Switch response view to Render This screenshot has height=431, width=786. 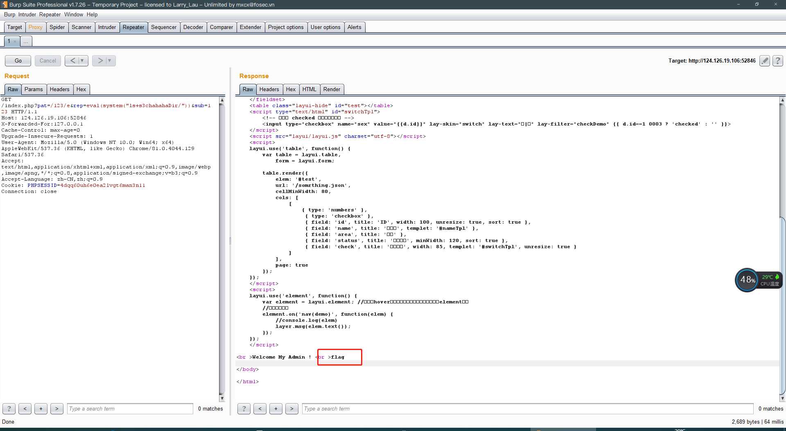pyautogui.click(x=332, y=89)
